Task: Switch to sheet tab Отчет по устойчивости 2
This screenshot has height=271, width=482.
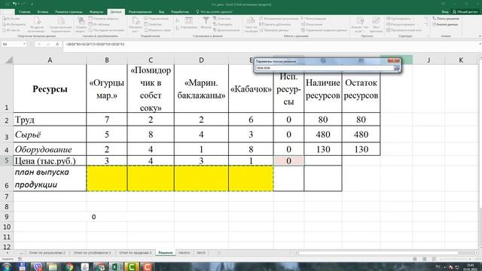Action: pos(92,253)
